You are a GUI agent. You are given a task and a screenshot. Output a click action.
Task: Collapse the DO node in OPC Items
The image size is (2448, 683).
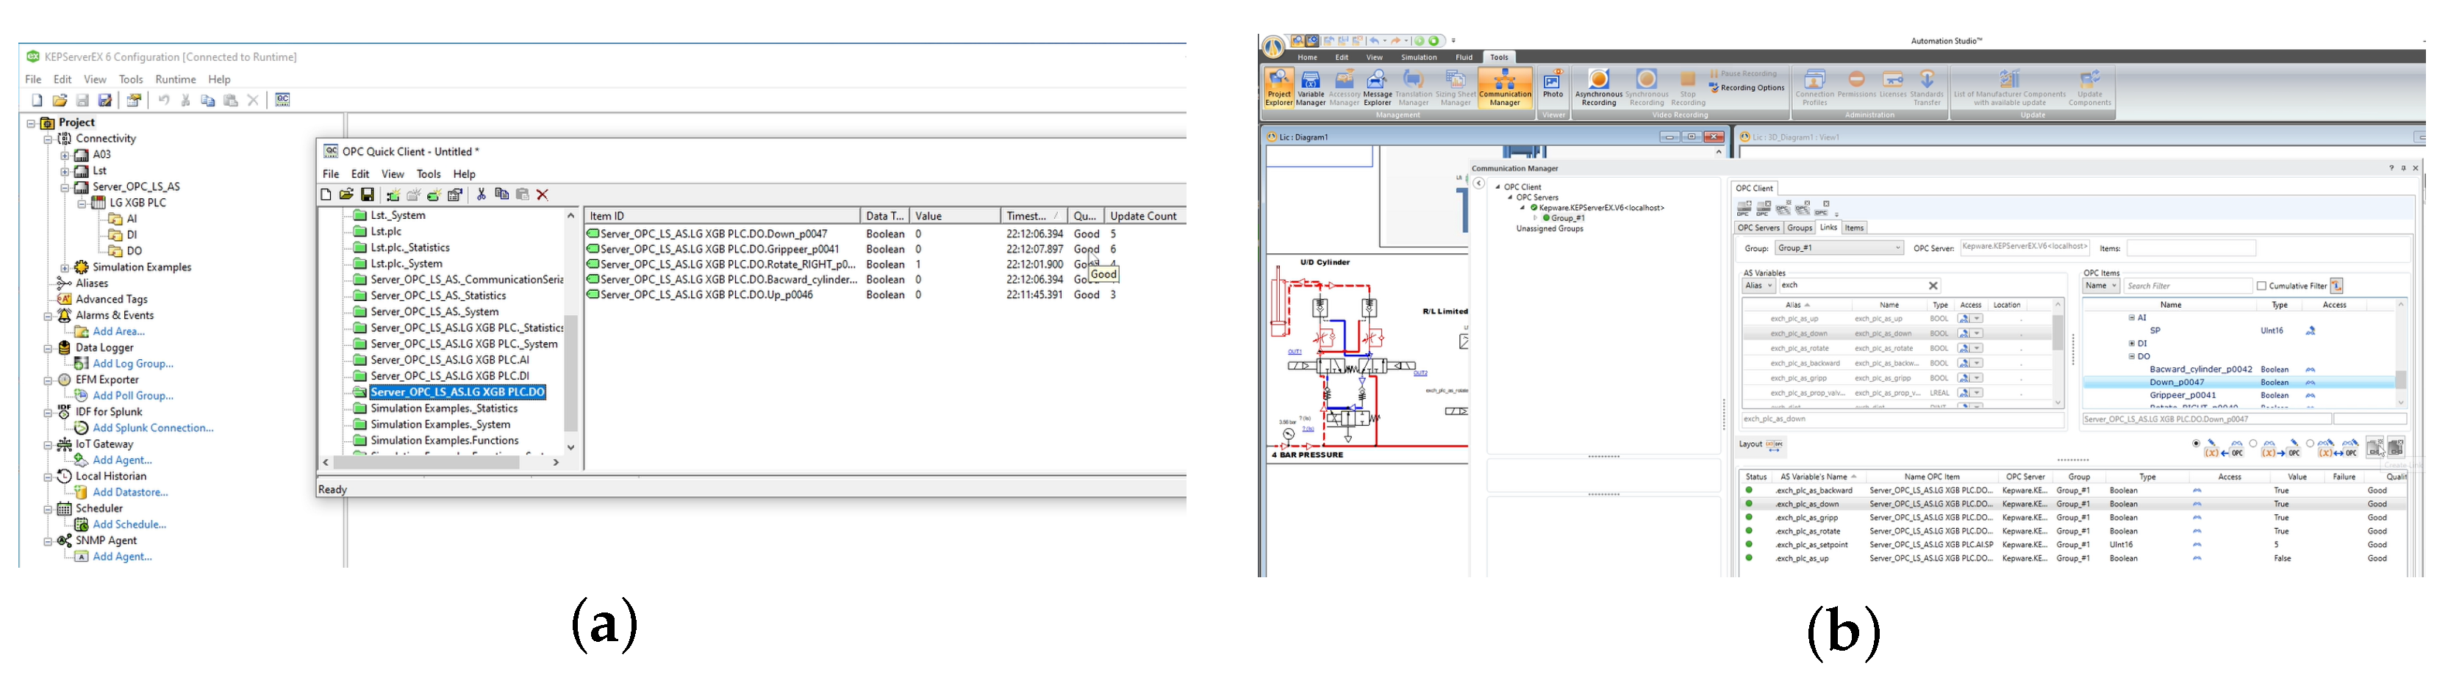pyautogui.click(x=2132, y=357)
